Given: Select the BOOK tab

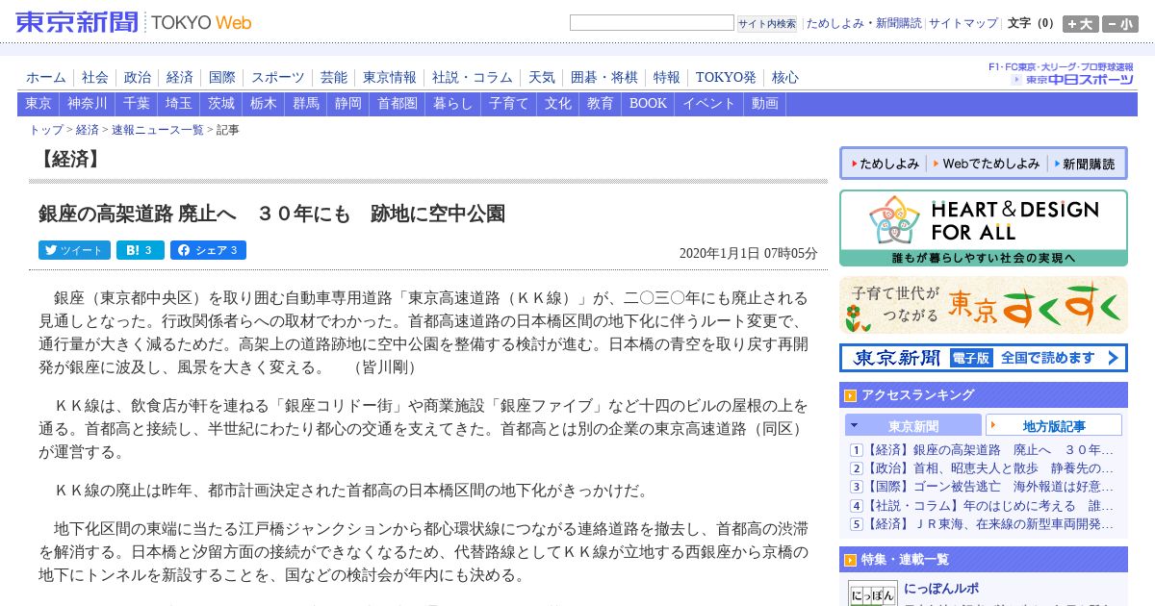Looking at the screenshot, I should (x=648, y=104).
